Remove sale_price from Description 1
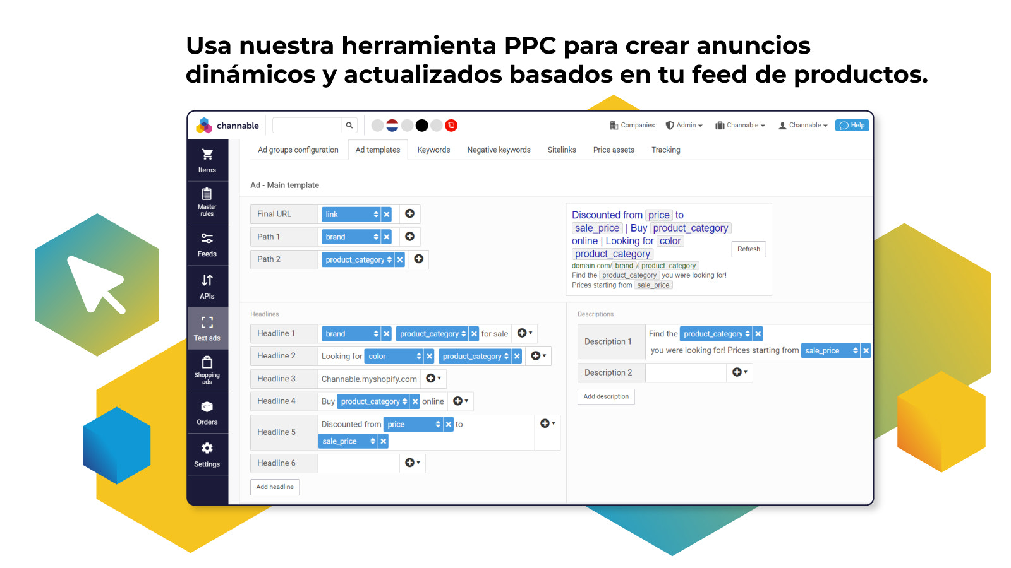 pyautogui.click(x=866, y=351)
